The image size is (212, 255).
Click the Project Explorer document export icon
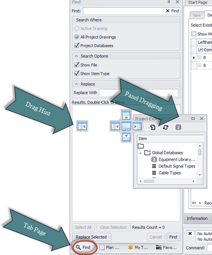click(x=153, y=127)
